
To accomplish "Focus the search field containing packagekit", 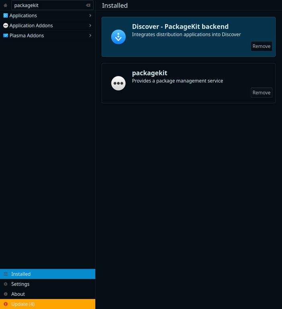I will (48, 5).
